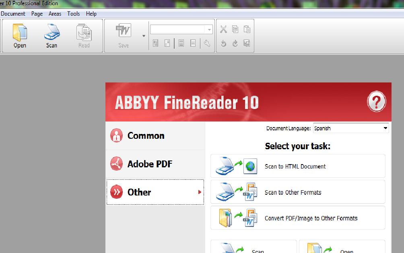404x253 pixels.
Task: Open the Document menu
Action: tap(13, 14)
